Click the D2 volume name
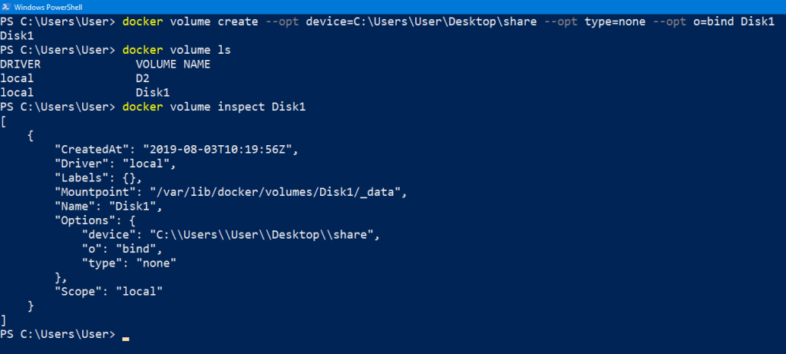 (x=142, y=78)
